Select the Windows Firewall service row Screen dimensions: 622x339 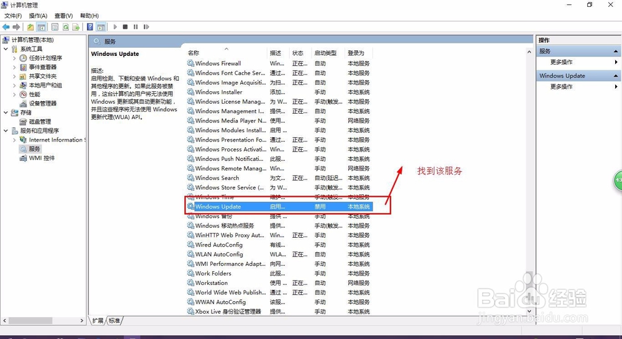click(x=279, y=63)
